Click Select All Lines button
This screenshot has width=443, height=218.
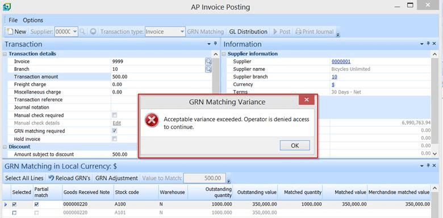click(24, 178)
